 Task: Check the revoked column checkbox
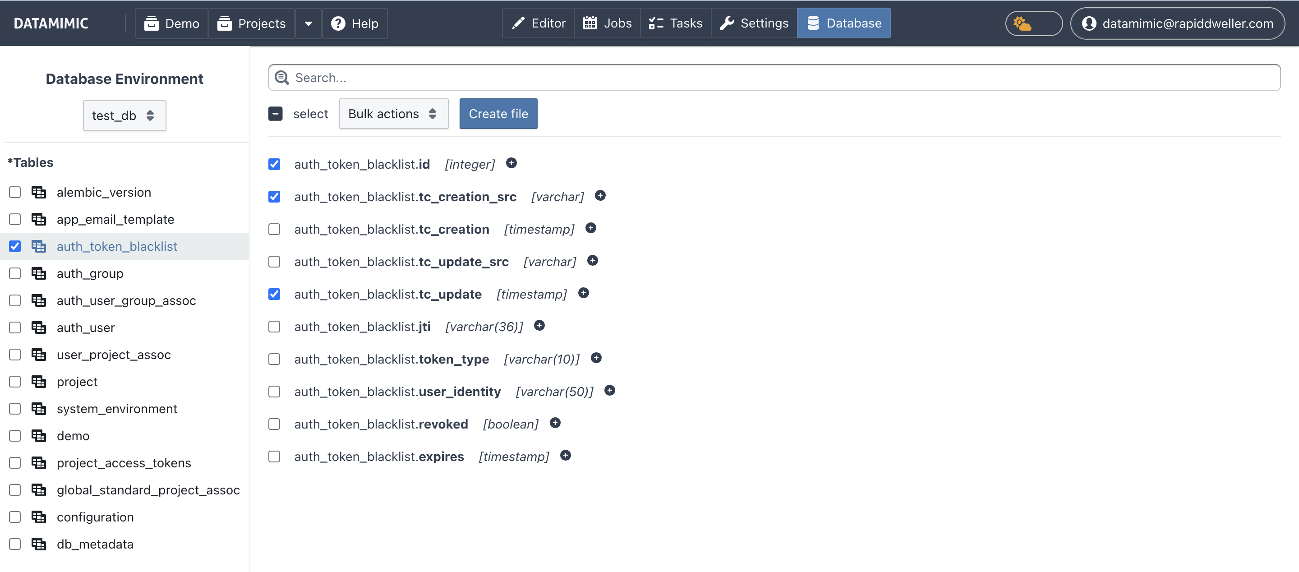(x=274, y=424)
